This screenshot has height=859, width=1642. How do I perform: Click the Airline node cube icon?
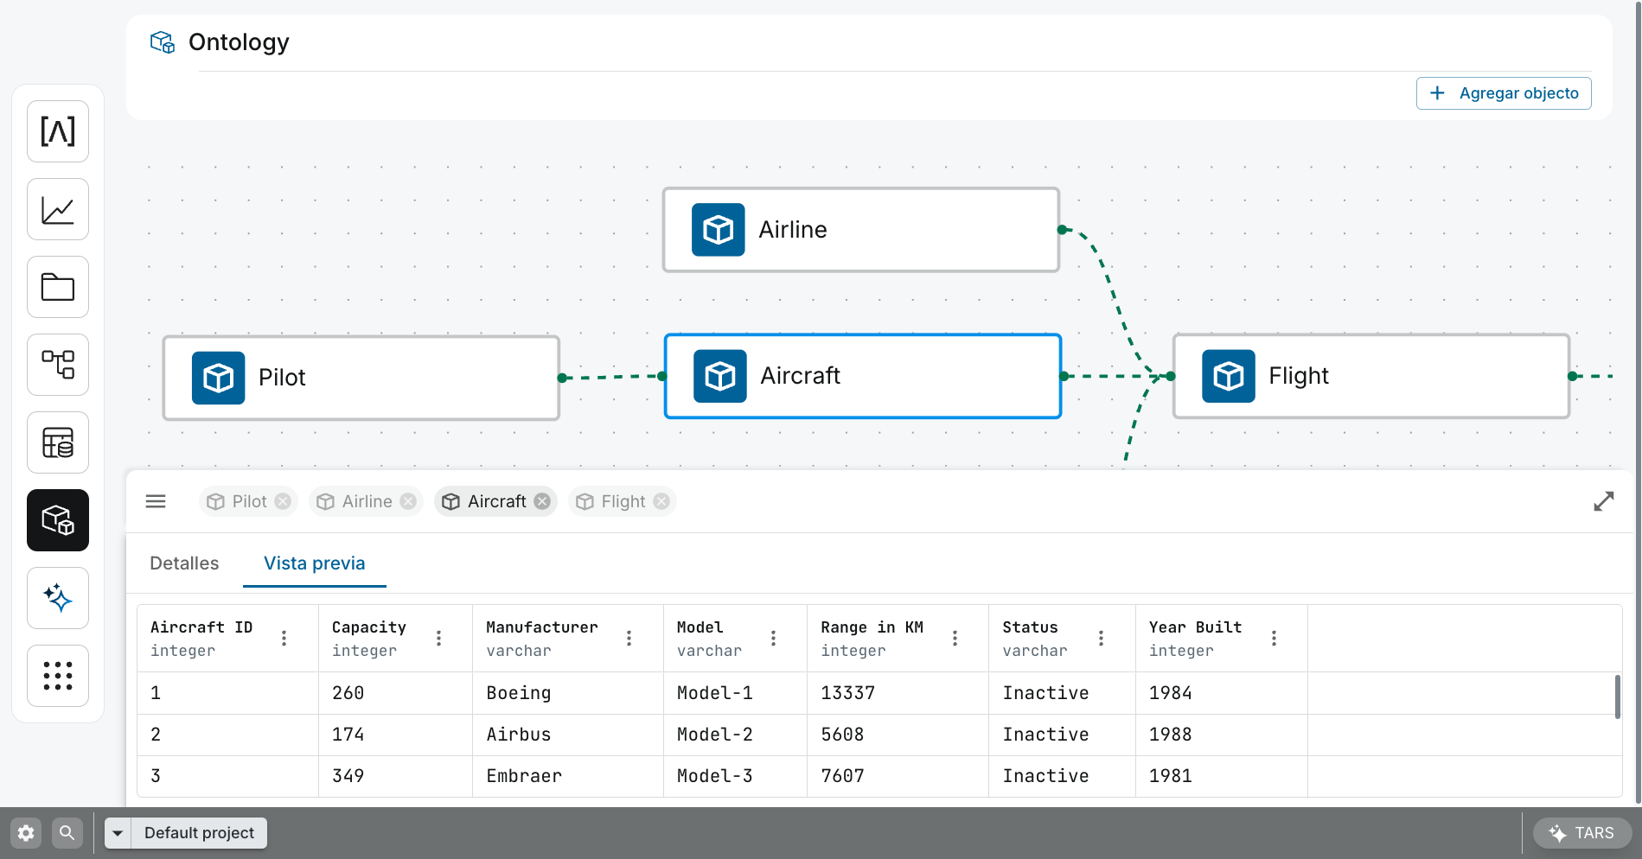click(719, 230)
